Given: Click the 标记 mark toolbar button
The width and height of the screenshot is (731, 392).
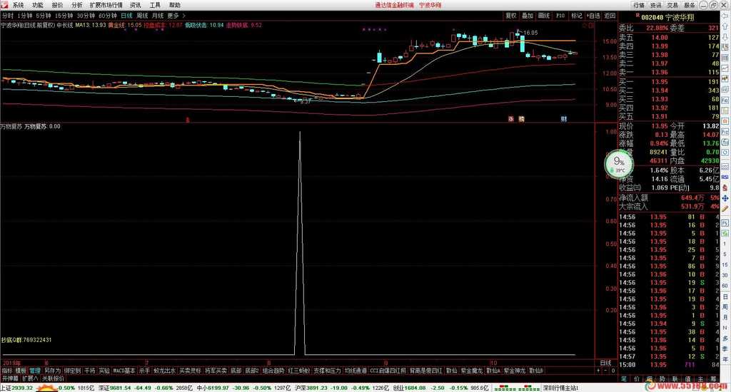Looking at the screenshot, I should click(x=577, y=16).
